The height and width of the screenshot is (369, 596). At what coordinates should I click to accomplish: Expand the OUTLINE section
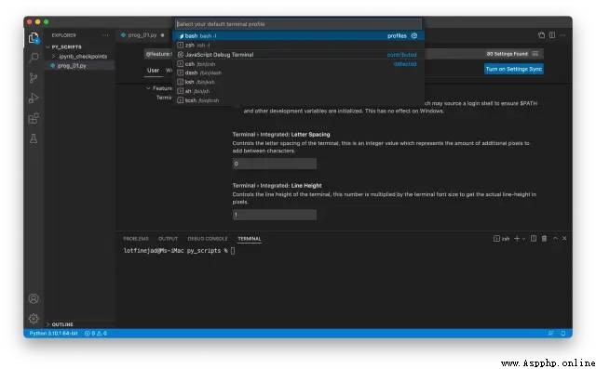pyautogui.click(x=60, y=324)
